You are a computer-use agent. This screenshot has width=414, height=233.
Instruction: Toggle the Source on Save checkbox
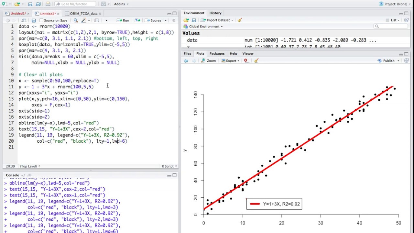[41, 20]
